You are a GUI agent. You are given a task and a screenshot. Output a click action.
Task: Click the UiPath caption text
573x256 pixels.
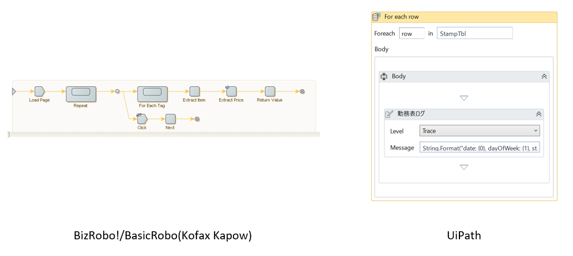[x=464, y=235]
